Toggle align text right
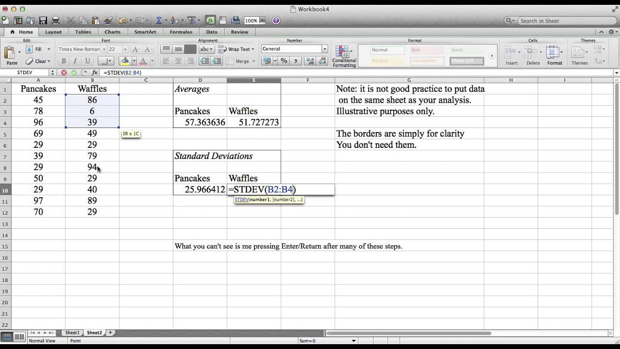 (190, 61)
